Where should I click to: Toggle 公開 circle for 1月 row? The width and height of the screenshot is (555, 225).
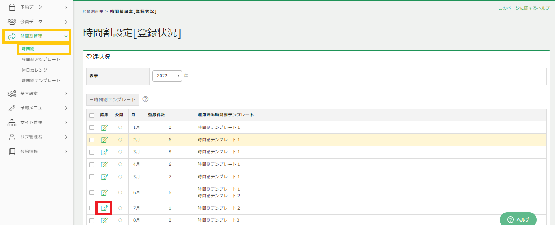coord(120,128)
